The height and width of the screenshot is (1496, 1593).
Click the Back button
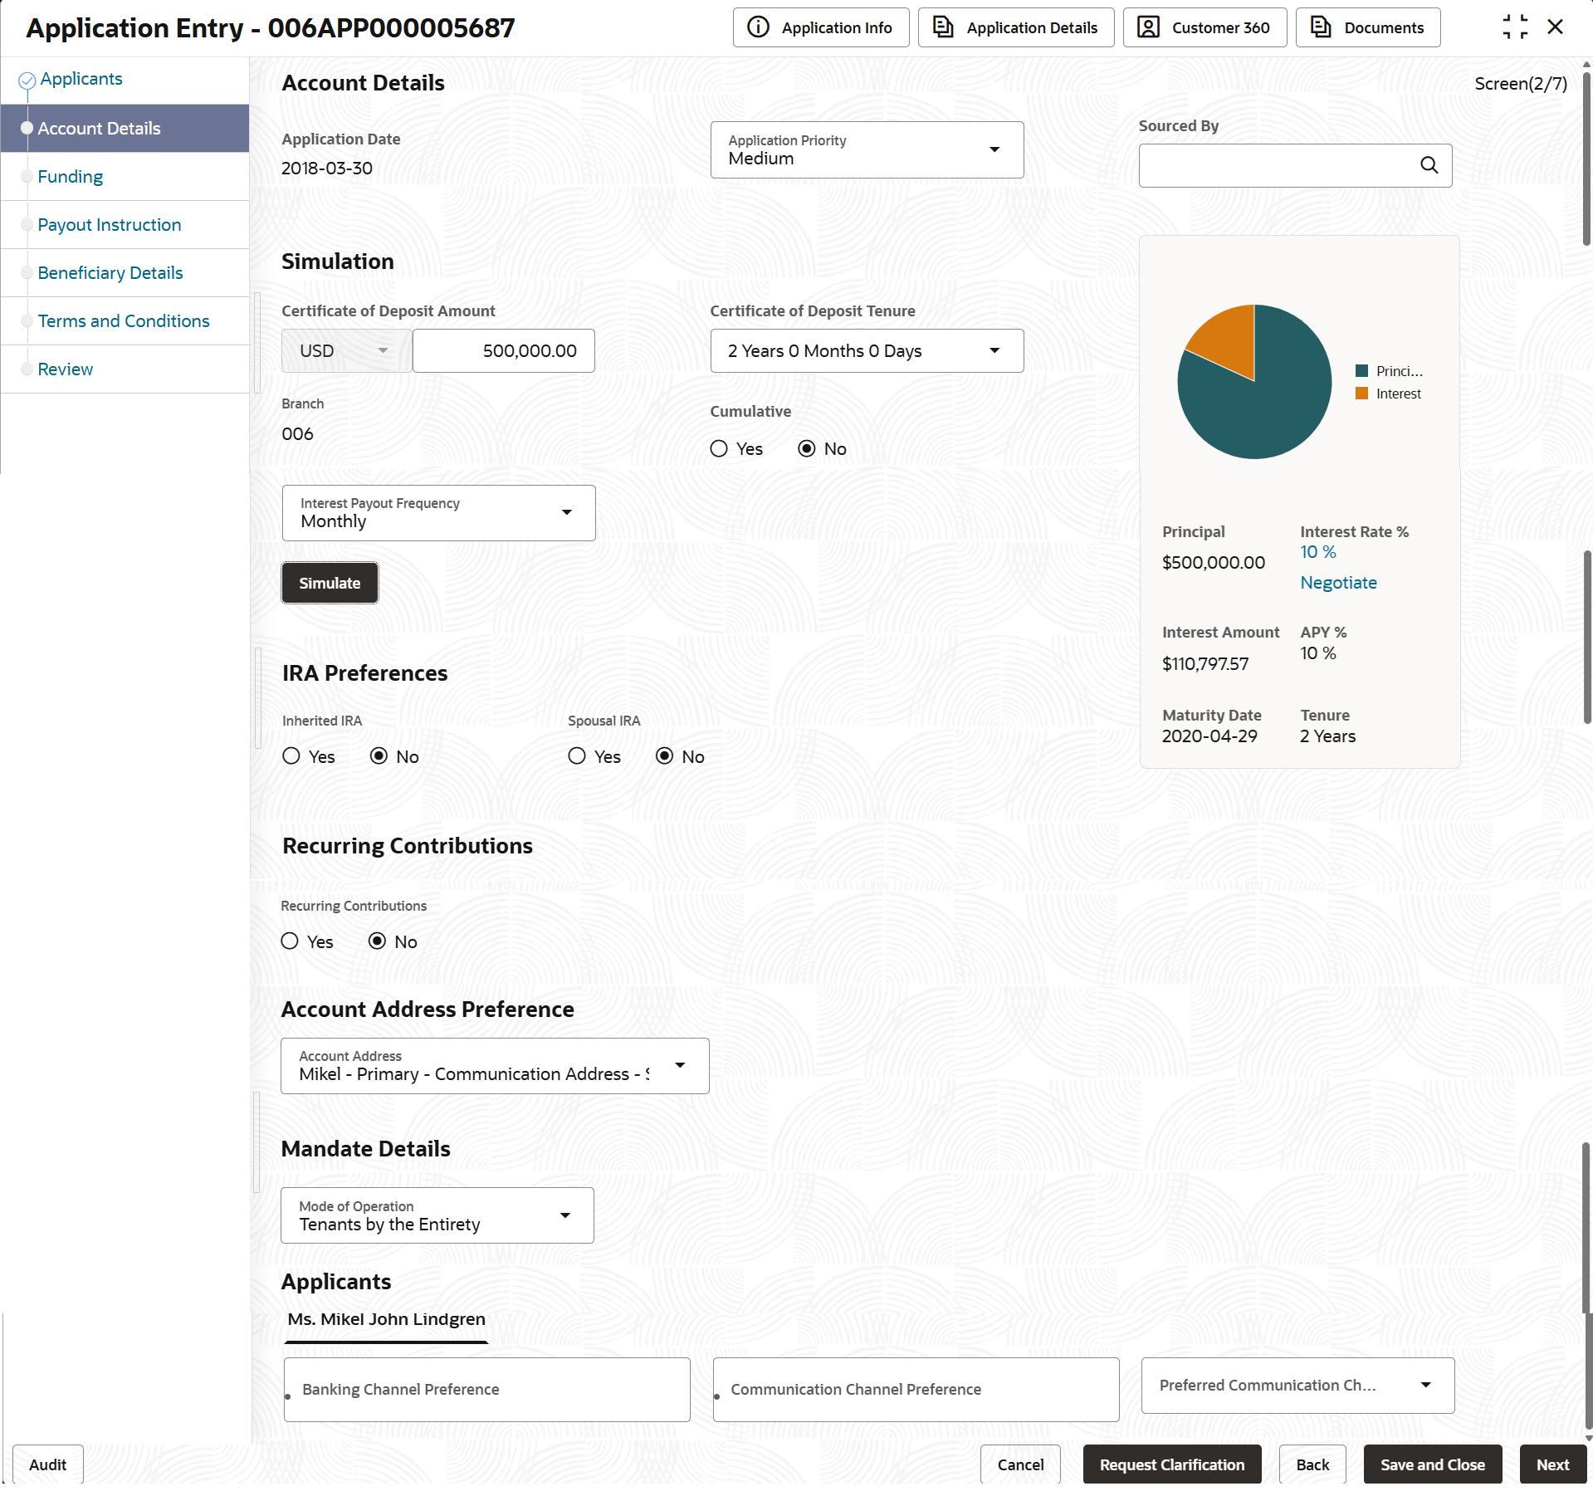1312,1465
